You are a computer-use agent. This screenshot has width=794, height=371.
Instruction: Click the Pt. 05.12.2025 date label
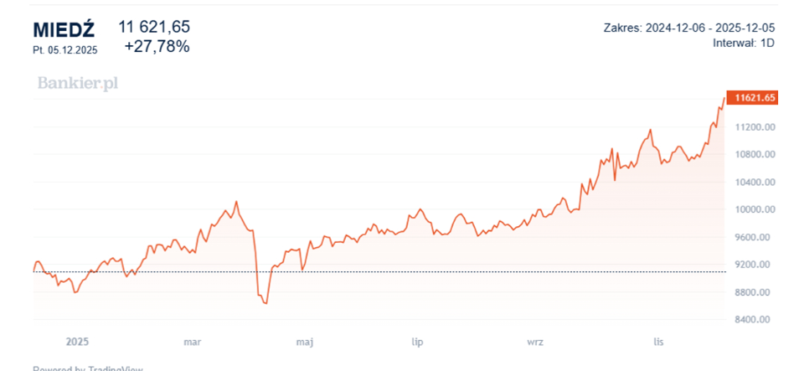pyautogui.click(x=65, y=50)
